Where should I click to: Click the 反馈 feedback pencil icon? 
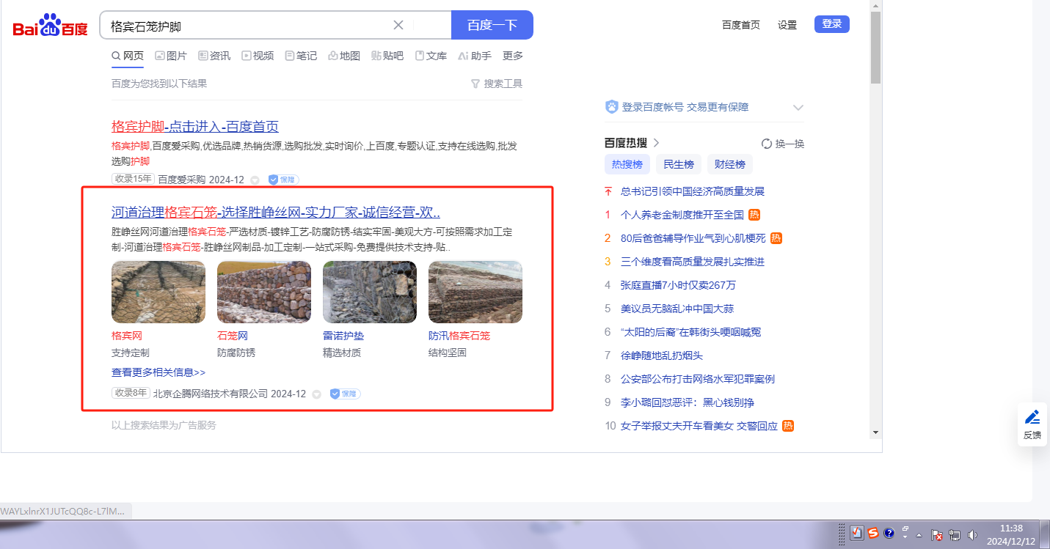pyautogui.click(x=1032, y=417)
